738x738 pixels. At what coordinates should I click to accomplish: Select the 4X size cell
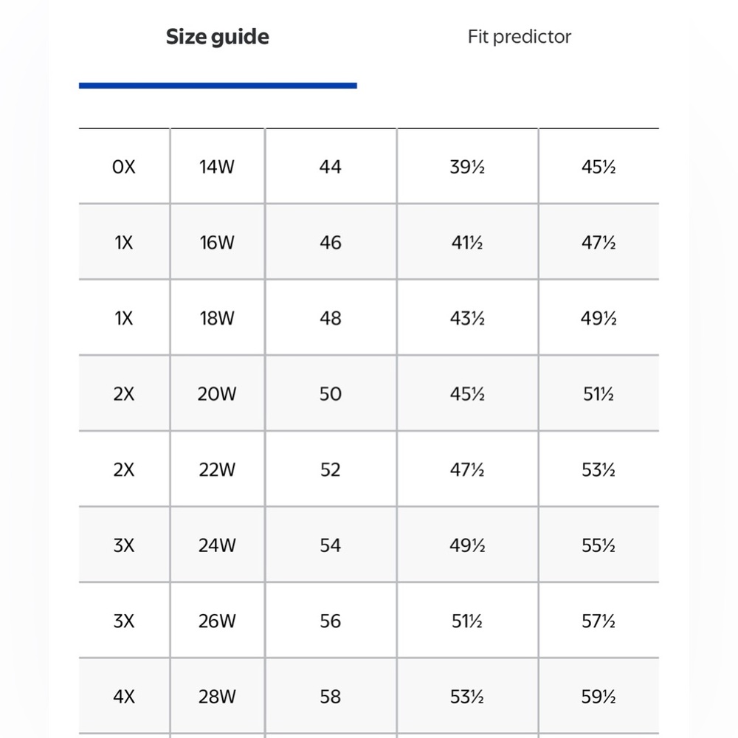pyautogui.click(x=124, y=697)
